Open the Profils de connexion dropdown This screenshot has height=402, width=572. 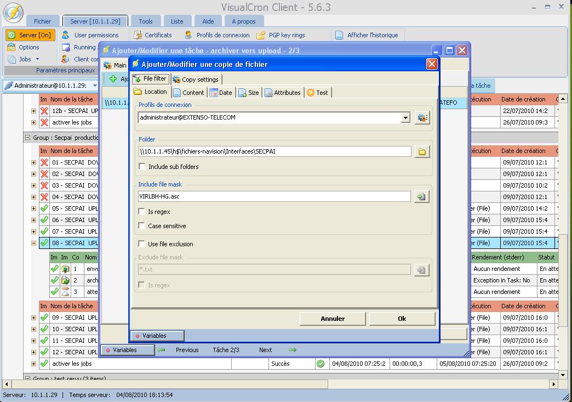tap(405, 118)
